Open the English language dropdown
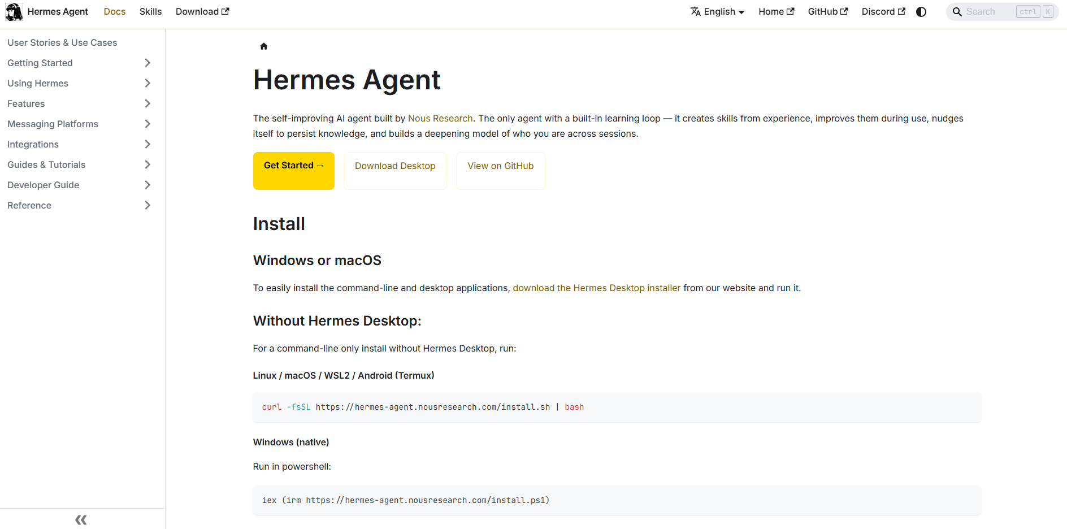Image resolution: width=1067 pixels, height=529 pixels. (x=718, y=11)
